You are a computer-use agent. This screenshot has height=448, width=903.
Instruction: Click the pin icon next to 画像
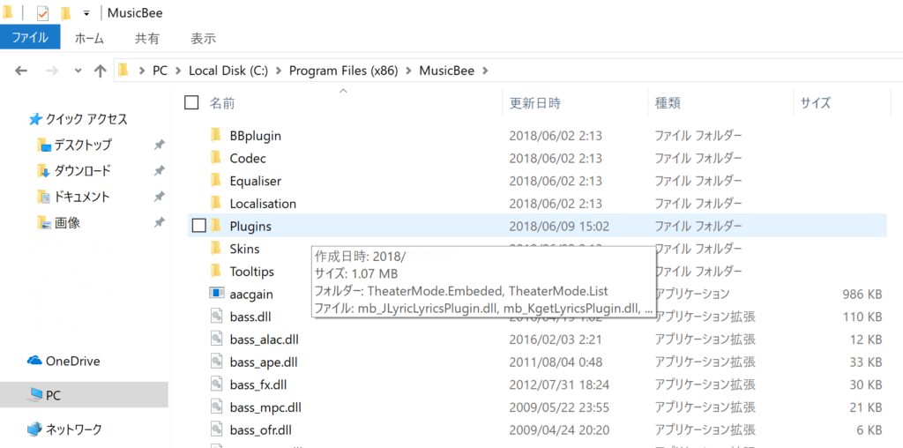tap(159, 223)
